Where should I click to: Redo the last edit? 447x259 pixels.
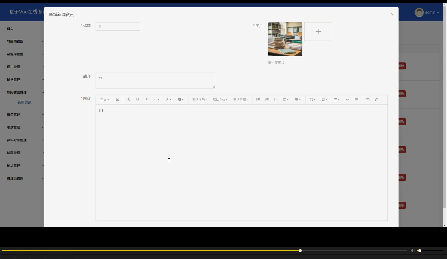click(x=377, y=100)
